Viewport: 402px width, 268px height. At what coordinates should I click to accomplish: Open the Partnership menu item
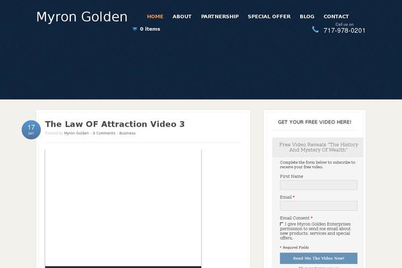220,16
